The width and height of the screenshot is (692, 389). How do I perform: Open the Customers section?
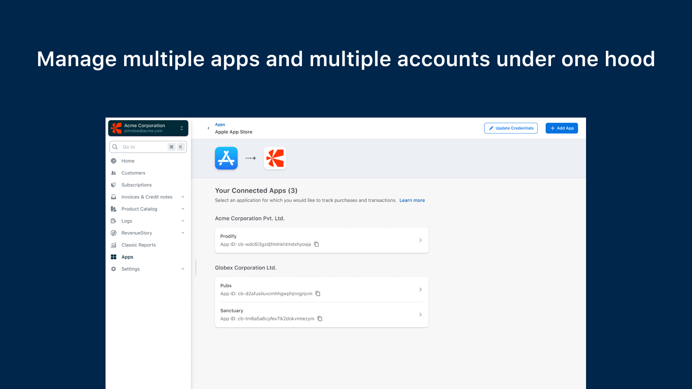(x=133, y=173)
